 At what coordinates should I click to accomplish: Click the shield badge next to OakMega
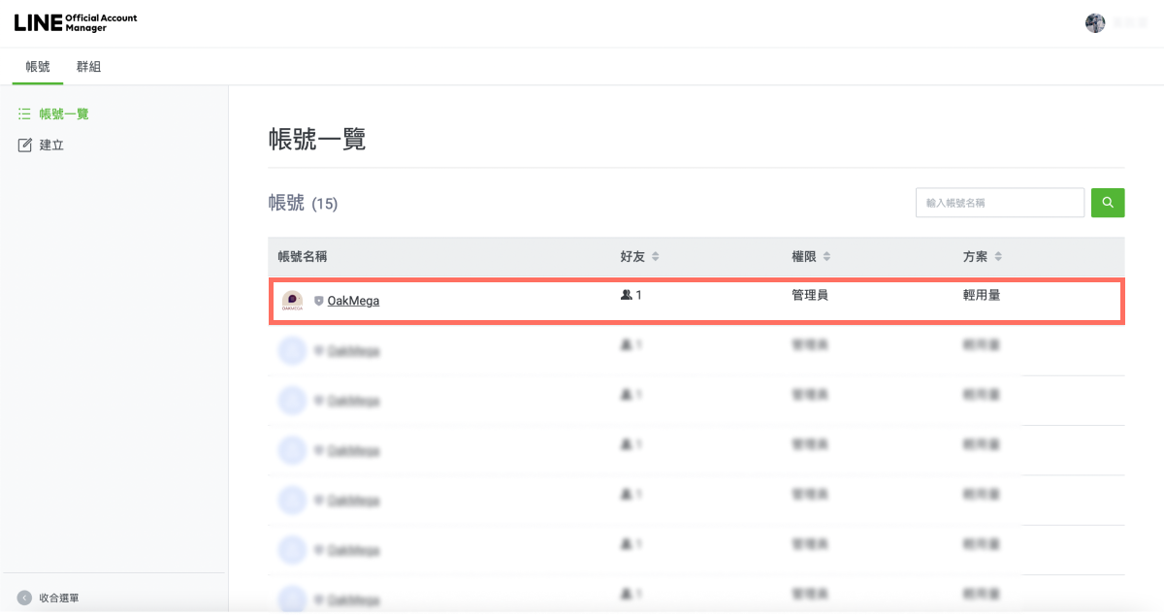coord(318,301)
